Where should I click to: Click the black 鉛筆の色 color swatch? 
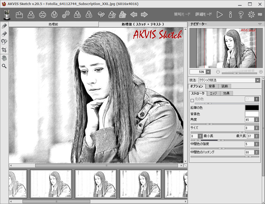point(252,107)
